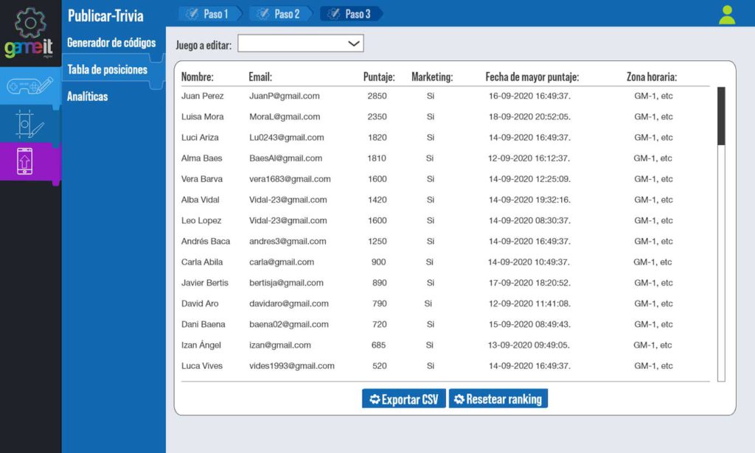Click the Exportar CSV button
This screenshot has height=453, width=755.
[x=403, y=398]
